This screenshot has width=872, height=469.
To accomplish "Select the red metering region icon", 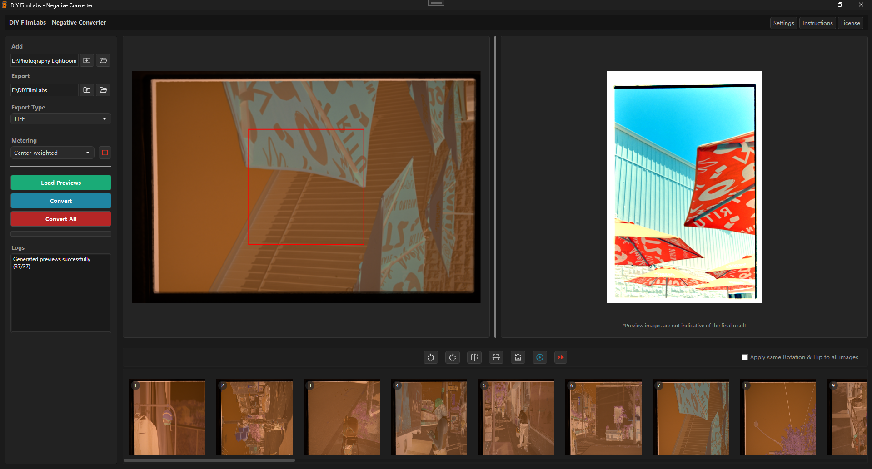I will click(105, 153).
